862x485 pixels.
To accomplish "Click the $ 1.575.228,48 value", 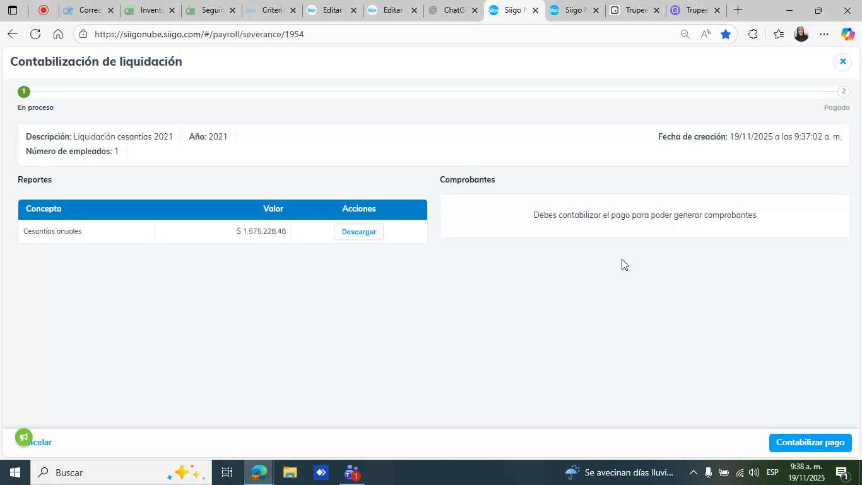I will [x=261, y=231].
